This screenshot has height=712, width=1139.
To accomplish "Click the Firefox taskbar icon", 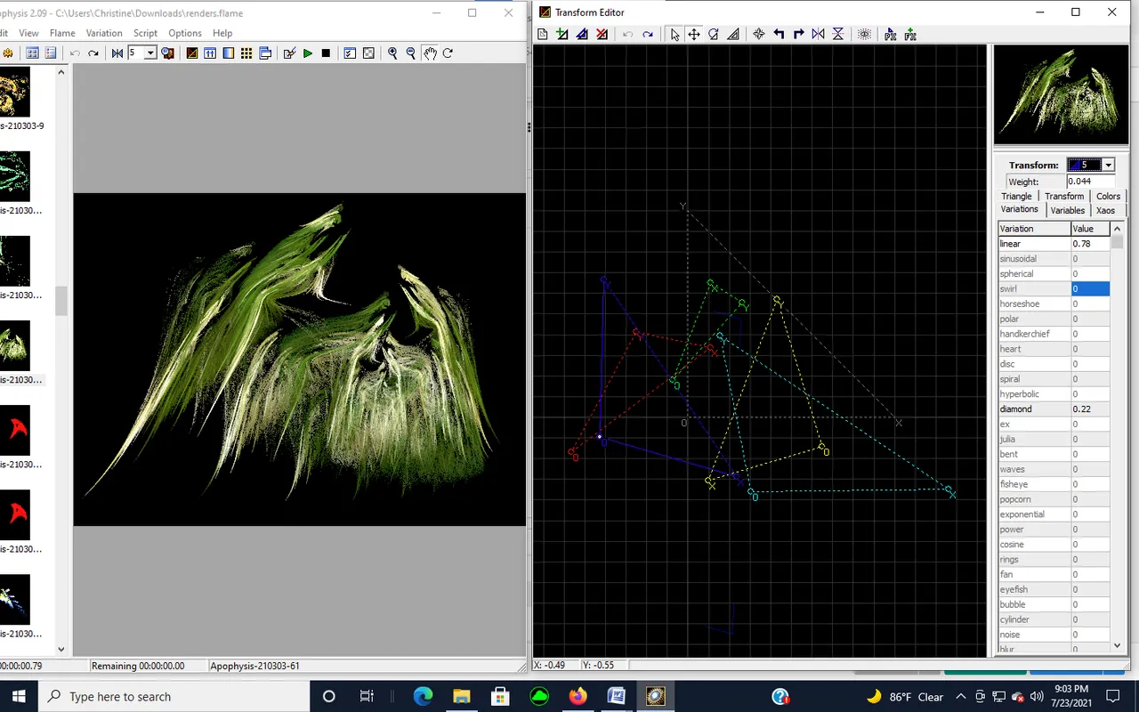I will pos(578,696).
